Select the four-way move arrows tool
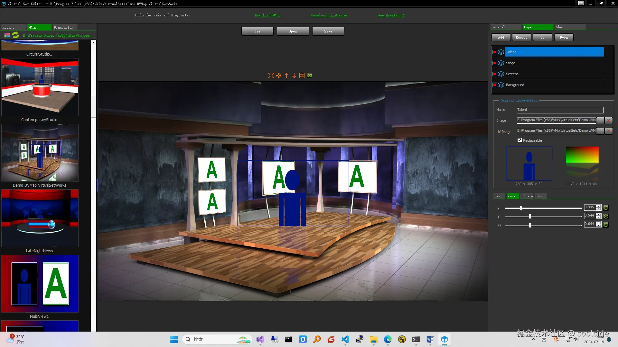 point(279,76)
